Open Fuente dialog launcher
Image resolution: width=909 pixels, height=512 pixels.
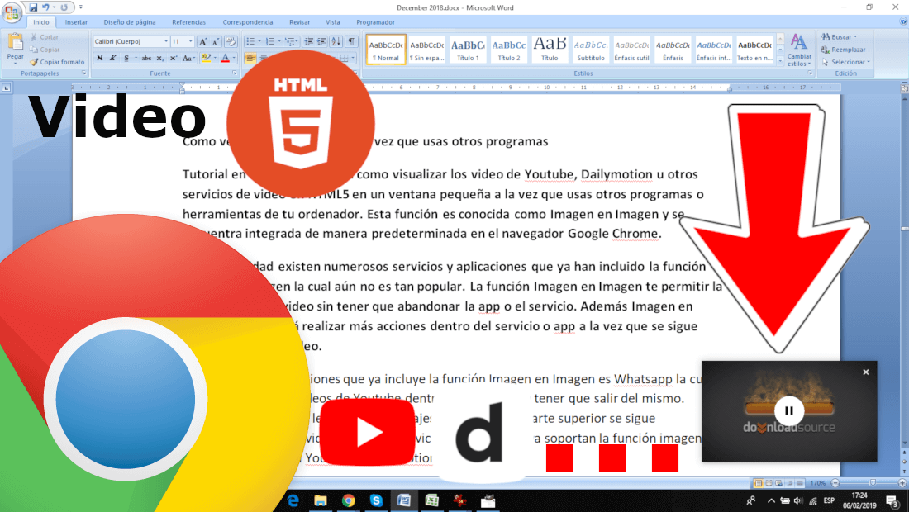coord(235,73)
